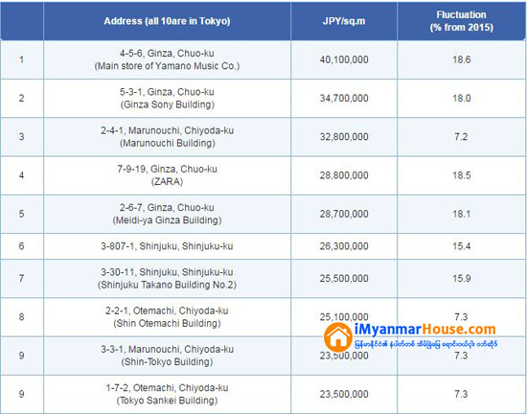Select the 25,500,000 price value

pyautogui.click(x=344, y=279)
